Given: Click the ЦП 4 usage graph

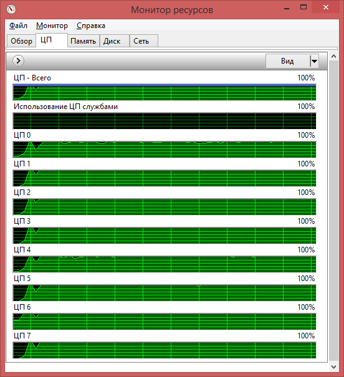Looking at the screenshot, I should coord(165,264).
